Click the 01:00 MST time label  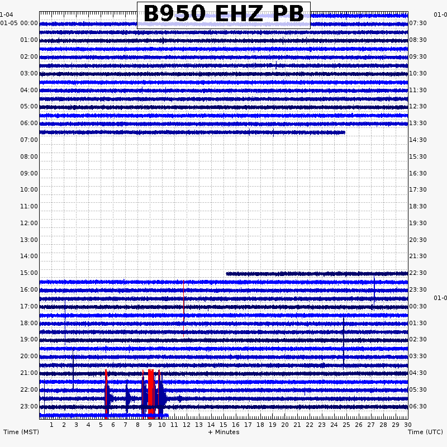pyautogui.click(x=29, y=40)
